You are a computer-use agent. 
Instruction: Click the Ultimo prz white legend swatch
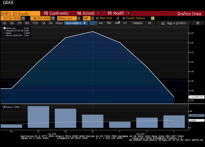point(4,28)
